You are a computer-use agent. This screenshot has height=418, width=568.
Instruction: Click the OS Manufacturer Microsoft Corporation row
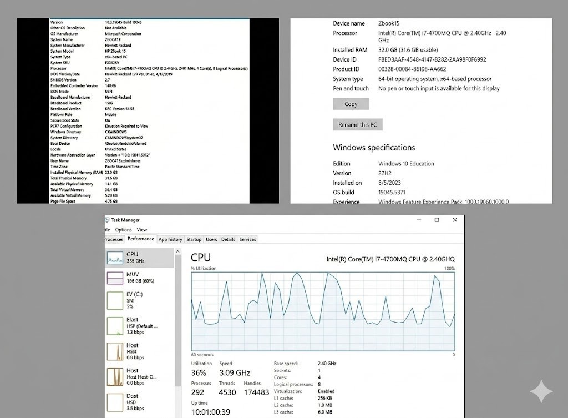pos(149,34)
